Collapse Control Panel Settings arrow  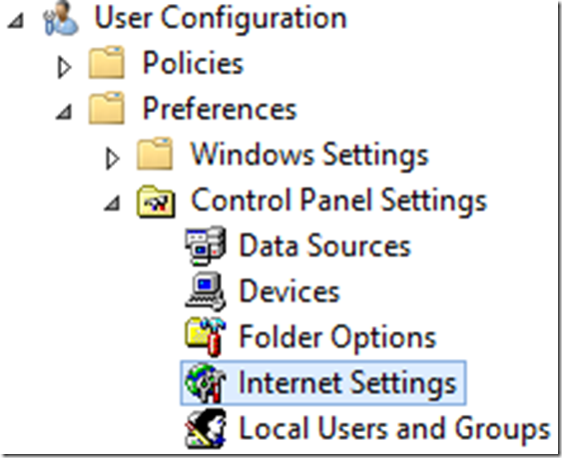coord(112,204)
